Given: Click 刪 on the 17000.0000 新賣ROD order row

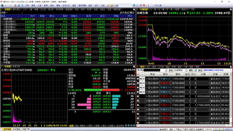Looking at the screenshot, I should 141,79.
